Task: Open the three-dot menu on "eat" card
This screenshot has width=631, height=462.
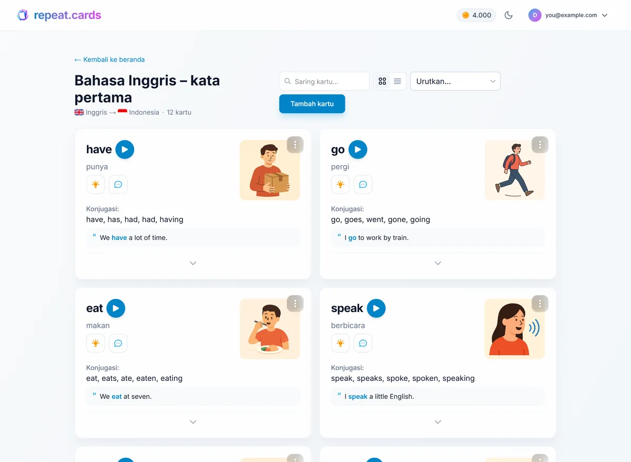Action: click(295, 304)
